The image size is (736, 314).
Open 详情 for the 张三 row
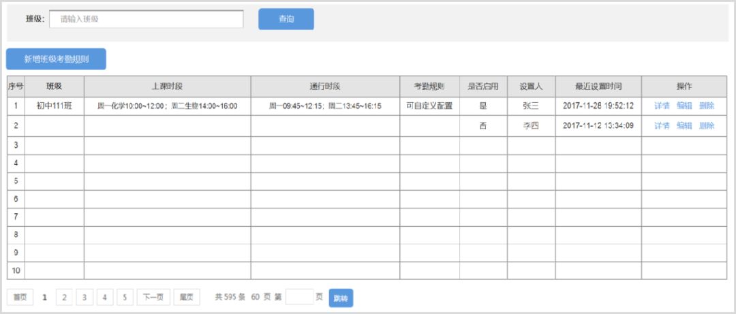click(662, 106)
